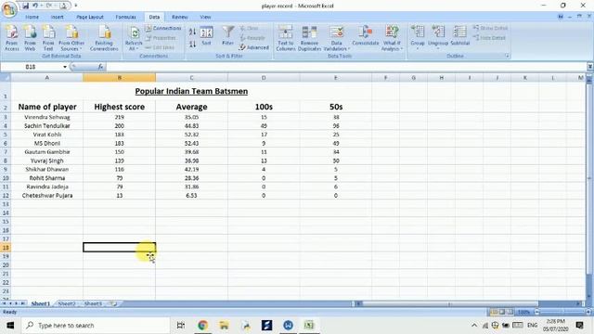
Task: Open the notification center icon
Action: 579,326
